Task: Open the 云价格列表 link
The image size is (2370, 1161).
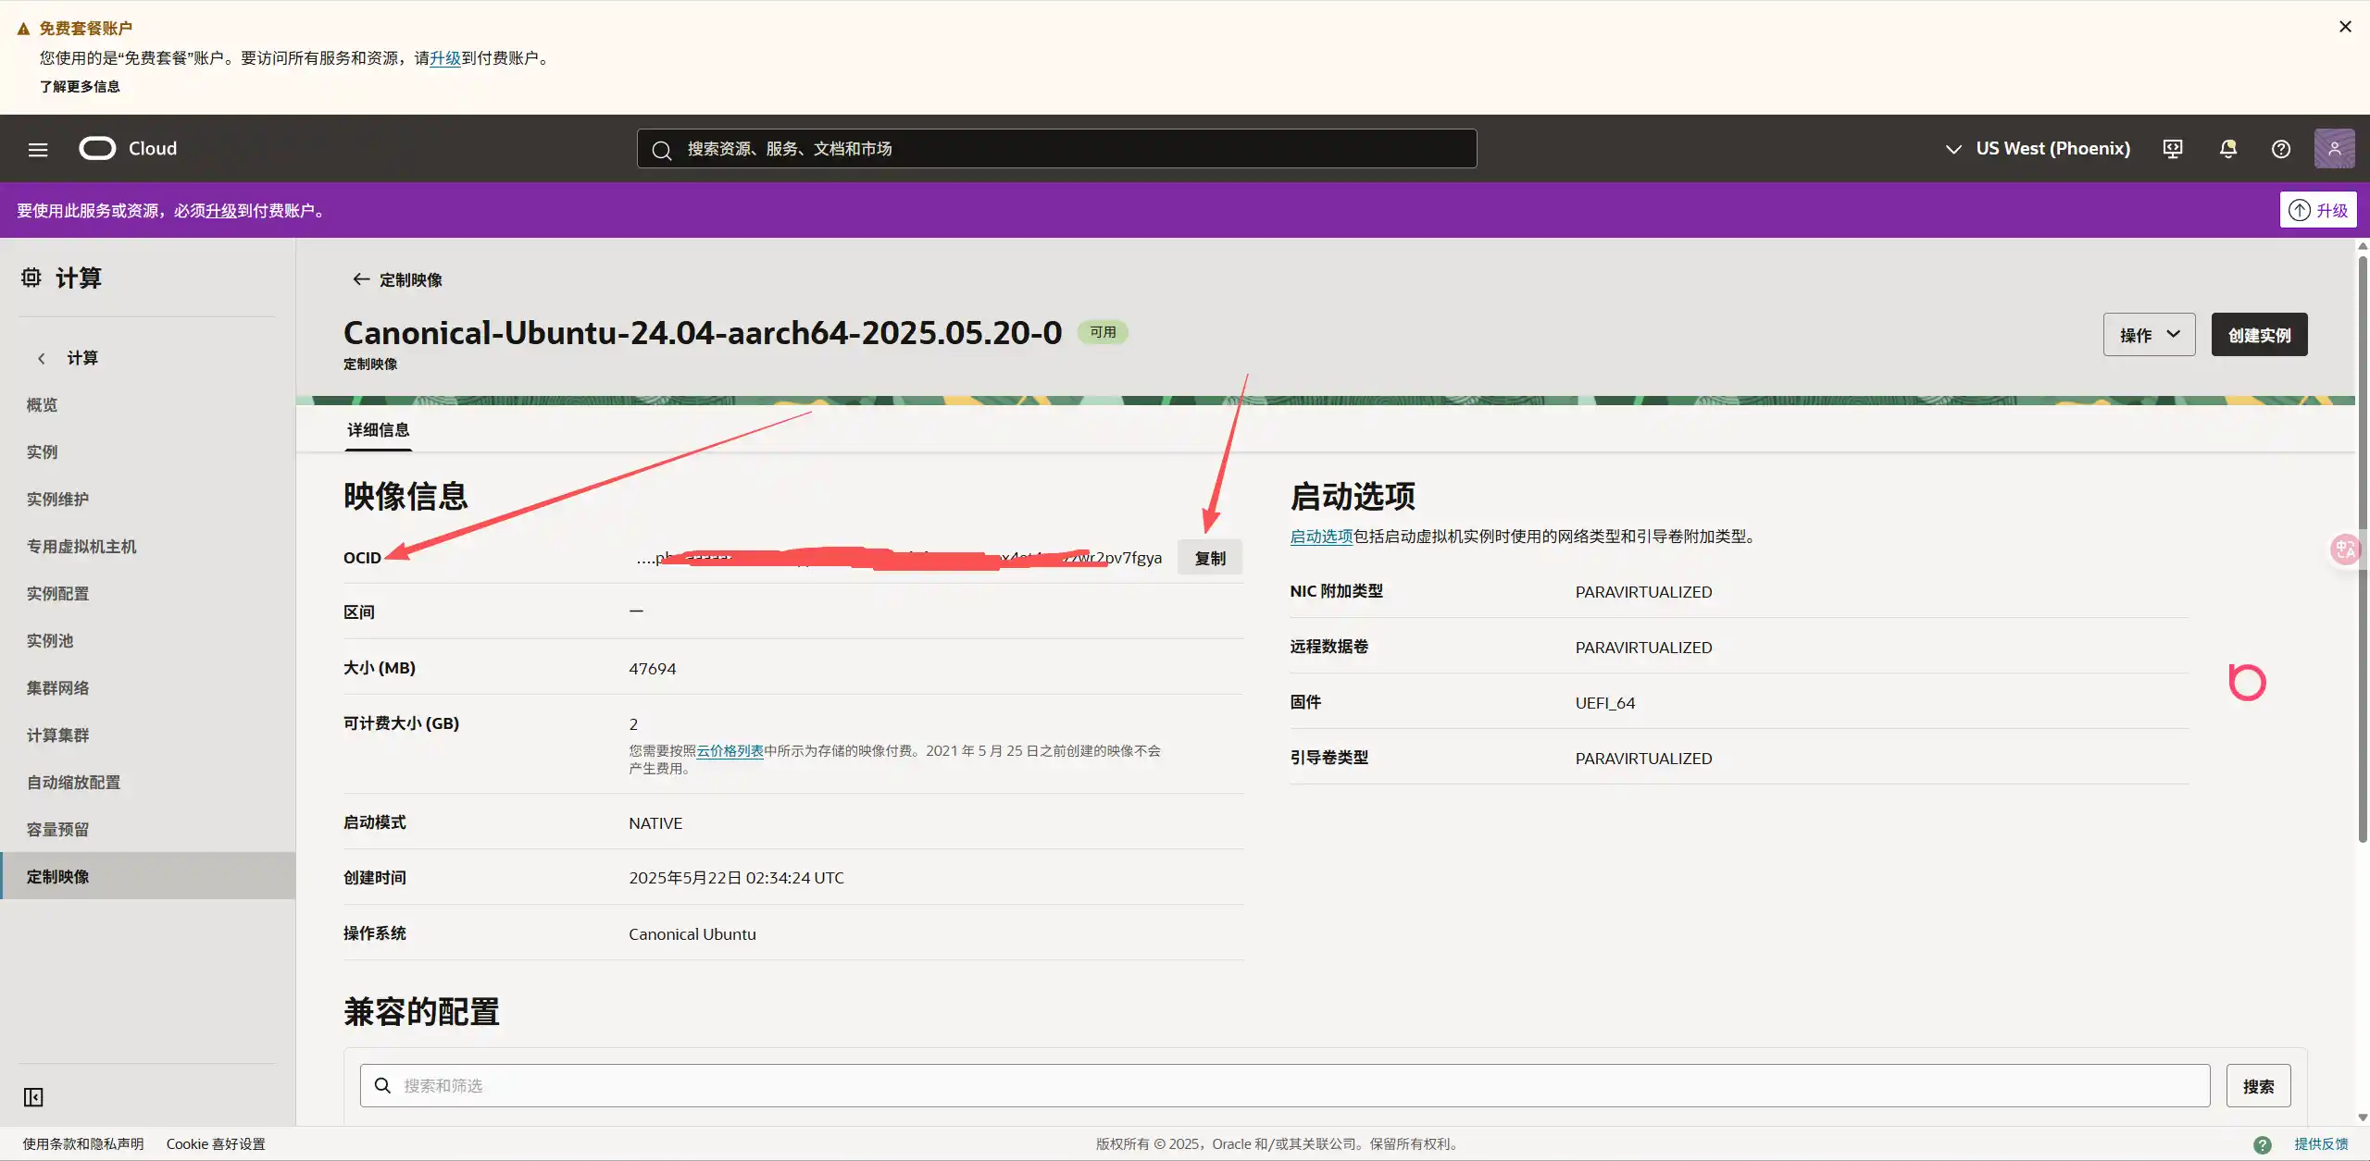Action: tap(730, 751)
